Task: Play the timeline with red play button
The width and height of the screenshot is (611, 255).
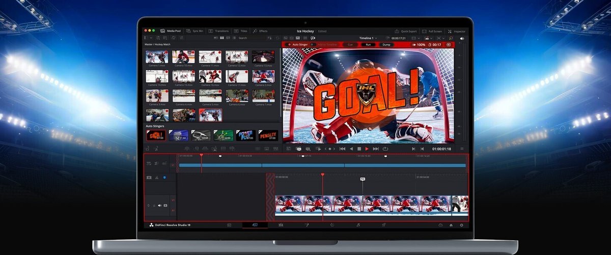Action: click(x=367, y=149)
